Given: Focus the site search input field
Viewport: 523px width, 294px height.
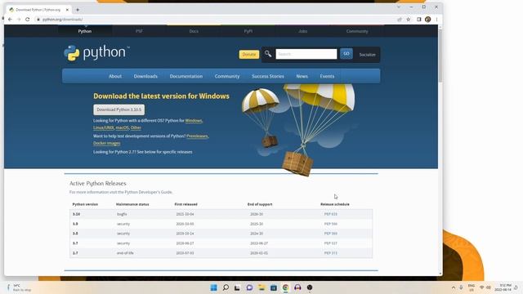Looking at the screenshot, I should (306, 54).
